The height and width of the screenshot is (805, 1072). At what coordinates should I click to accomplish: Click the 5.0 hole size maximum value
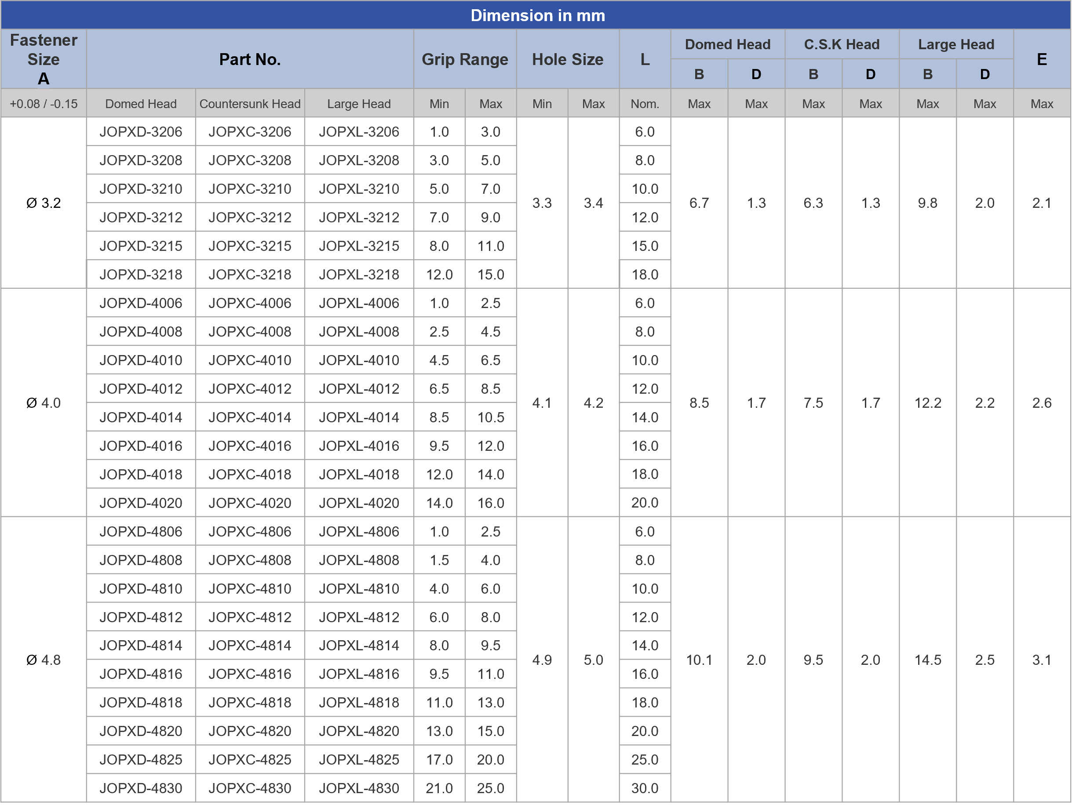(x=594, y=660)
